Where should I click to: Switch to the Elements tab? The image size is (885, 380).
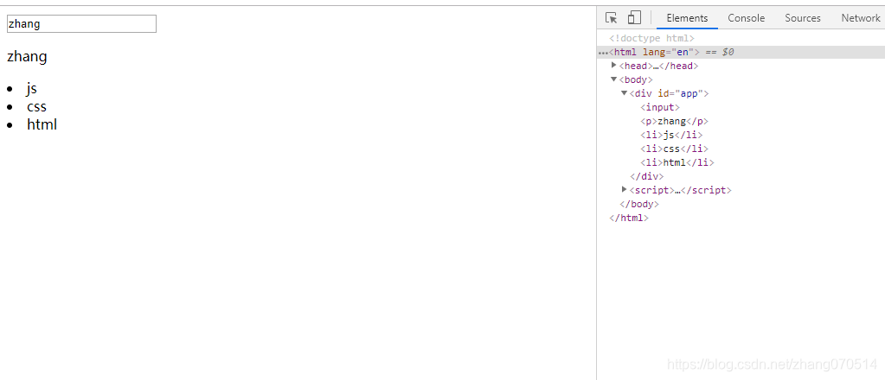[687, 18]
